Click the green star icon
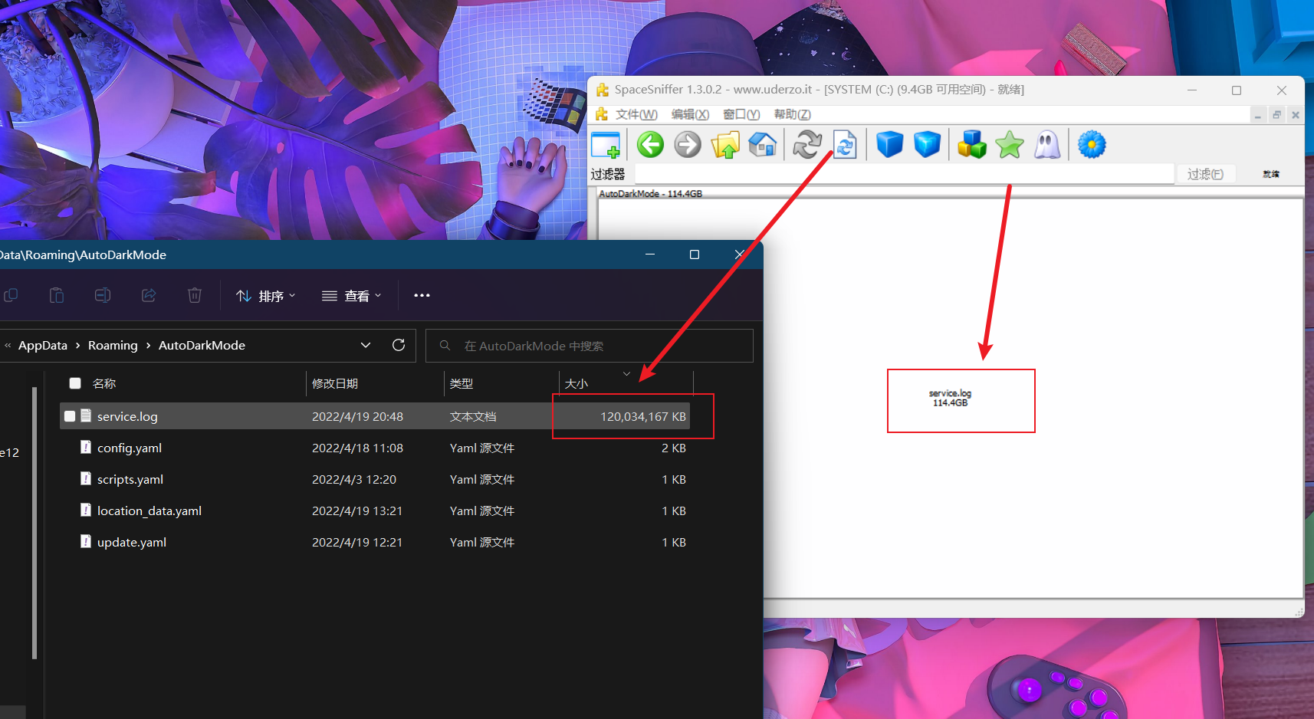Screen dimensions: 1314x719 (1010, 144)
